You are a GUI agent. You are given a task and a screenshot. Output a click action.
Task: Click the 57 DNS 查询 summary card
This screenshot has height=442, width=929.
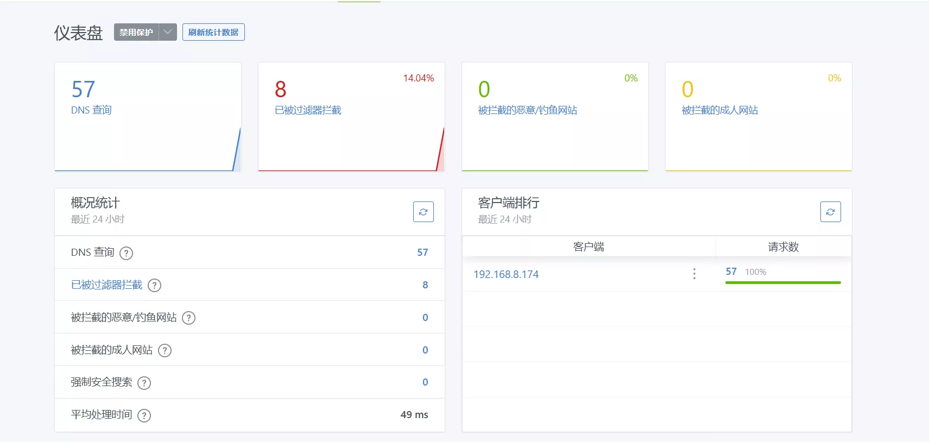(148, 117)
